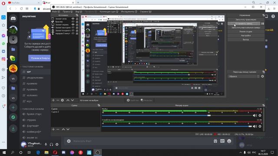278x156 pixels.
Task: Open Messenger in Opera sidebar
Action: point(3,36)
